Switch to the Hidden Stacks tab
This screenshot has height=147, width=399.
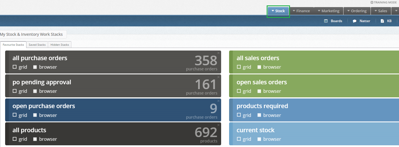(x=60, y=45)
